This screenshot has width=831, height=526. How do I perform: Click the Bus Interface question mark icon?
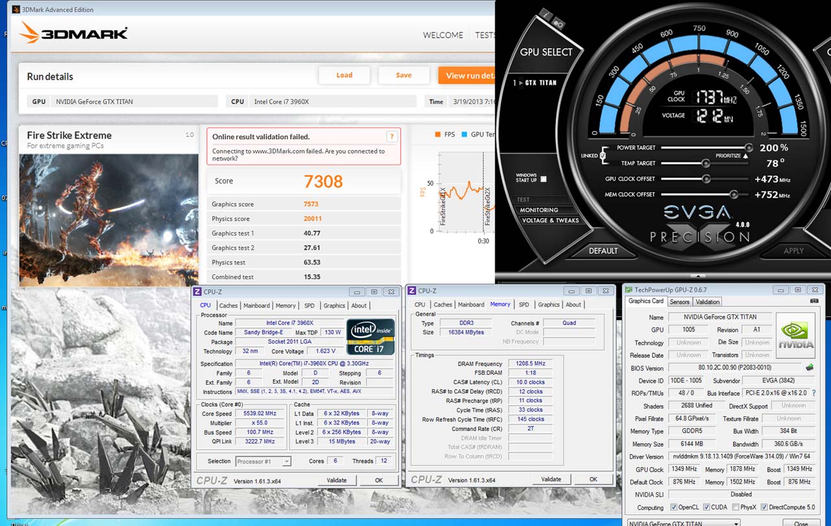(813, 393)
